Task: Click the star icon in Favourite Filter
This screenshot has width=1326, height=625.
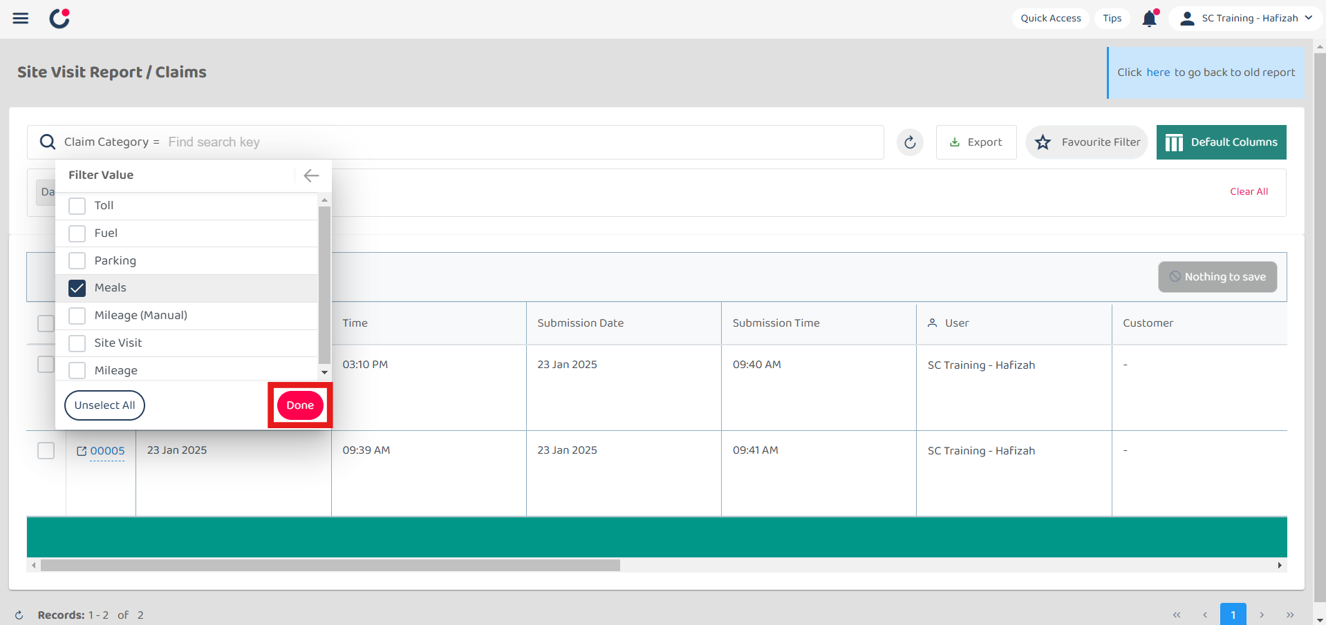Action: tap(1043, 142)
